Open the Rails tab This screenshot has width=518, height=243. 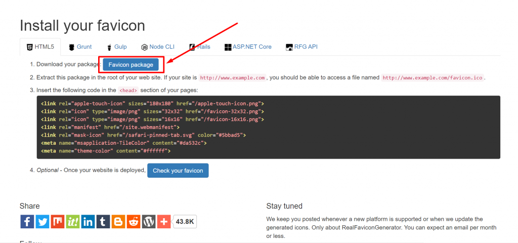pos(200,47)
